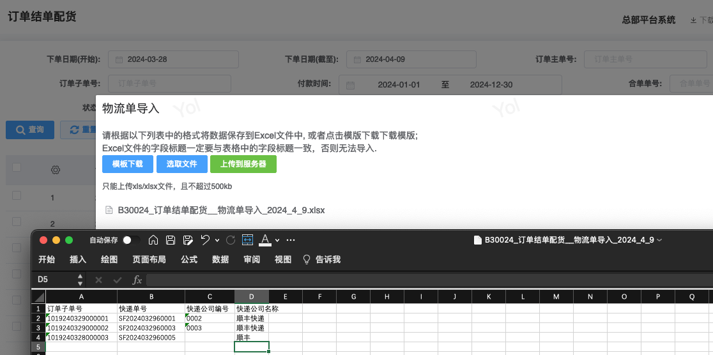This screenshot has width=713, height=355.
Task: Click the 下单日期(开始) date input field
Action: coord(174,59)
